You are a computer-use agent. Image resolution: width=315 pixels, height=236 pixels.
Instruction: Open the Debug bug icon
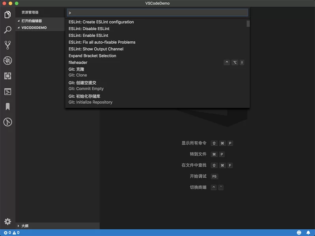point(7,60)
